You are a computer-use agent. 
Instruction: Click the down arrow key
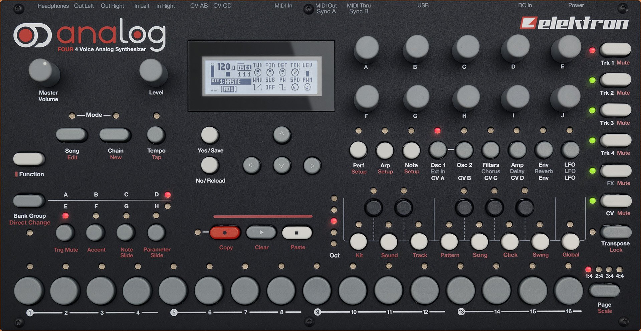[x=282, y=166]
